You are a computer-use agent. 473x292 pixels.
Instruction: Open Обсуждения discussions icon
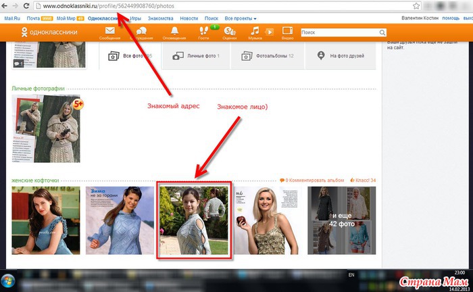point(141,33)
